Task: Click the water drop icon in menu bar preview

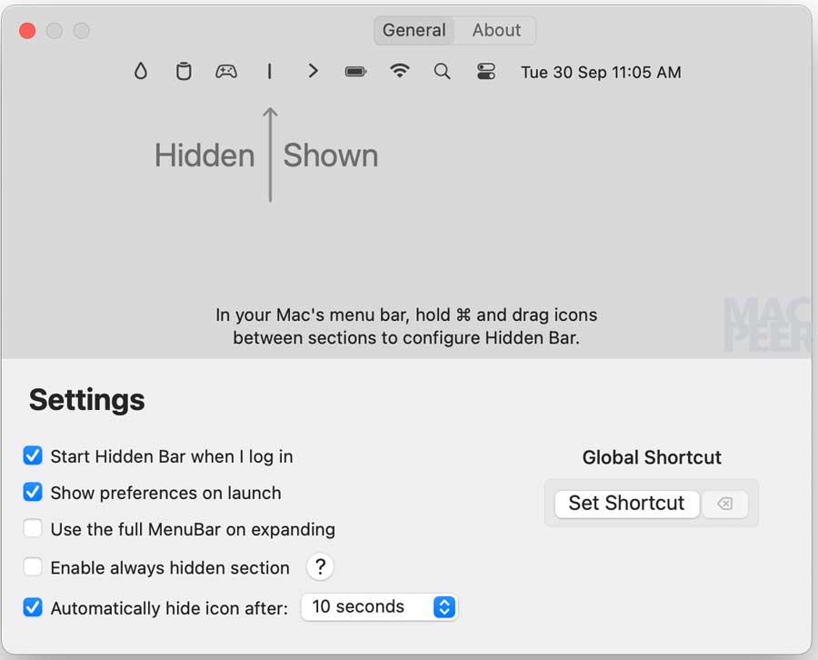Action: [x=140, y=72]
